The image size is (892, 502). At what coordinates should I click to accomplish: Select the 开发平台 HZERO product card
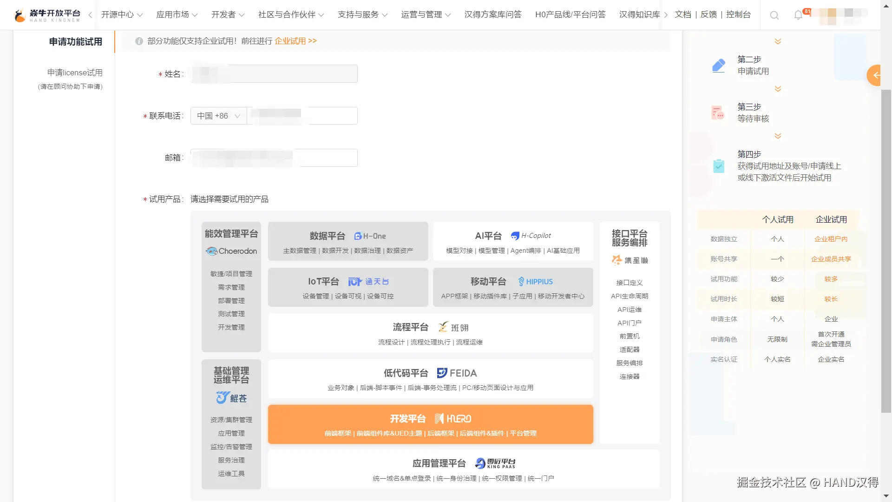[430, 424]
